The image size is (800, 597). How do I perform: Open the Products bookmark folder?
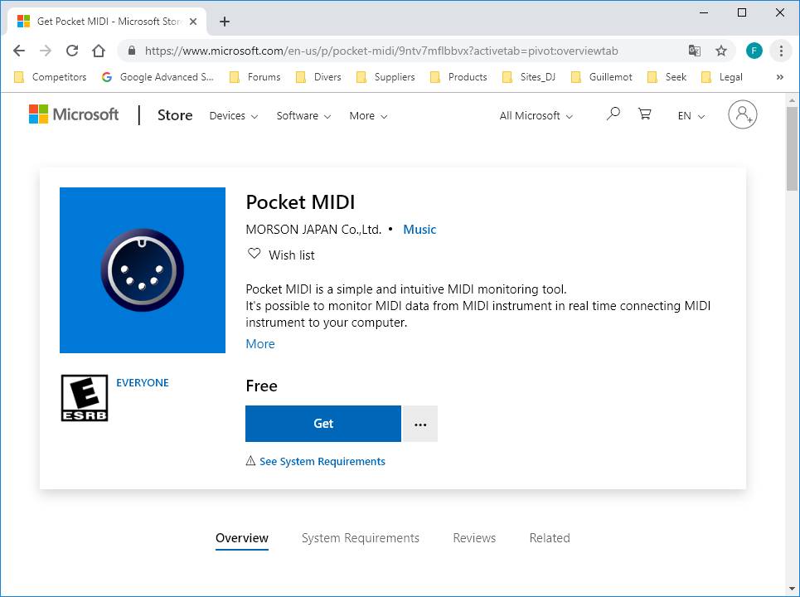(x=458, y=77)
